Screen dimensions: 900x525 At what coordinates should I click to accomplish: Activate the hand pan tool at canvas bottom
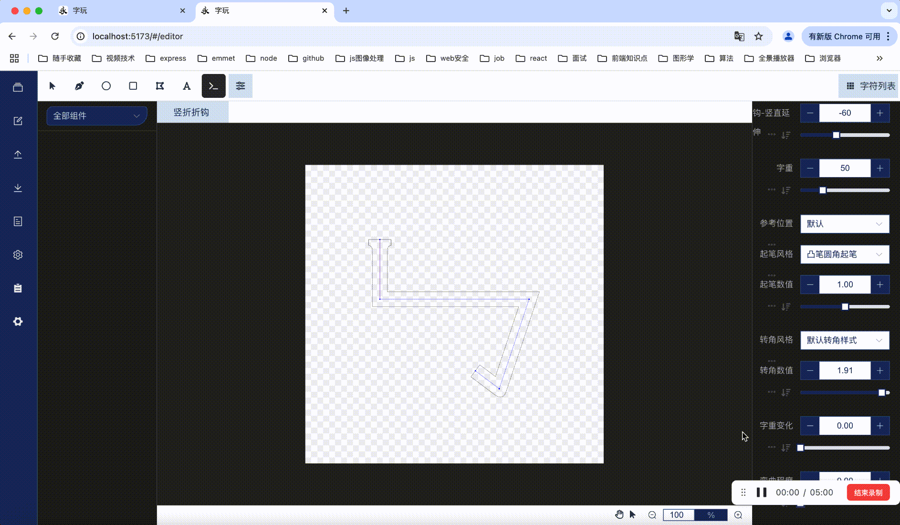point(619,514)
